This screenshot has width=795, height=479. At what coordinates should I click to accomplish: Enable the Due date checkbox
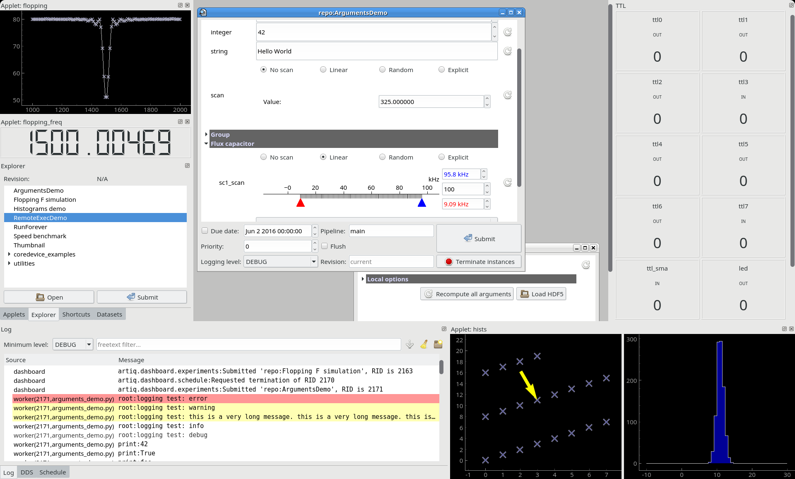coord(205,231)
